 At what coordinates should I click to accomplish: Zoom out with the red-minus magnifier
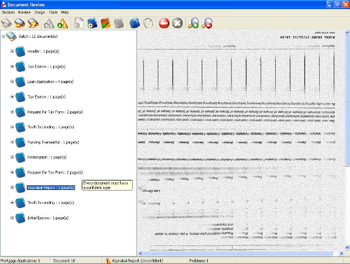click(207, 23)
